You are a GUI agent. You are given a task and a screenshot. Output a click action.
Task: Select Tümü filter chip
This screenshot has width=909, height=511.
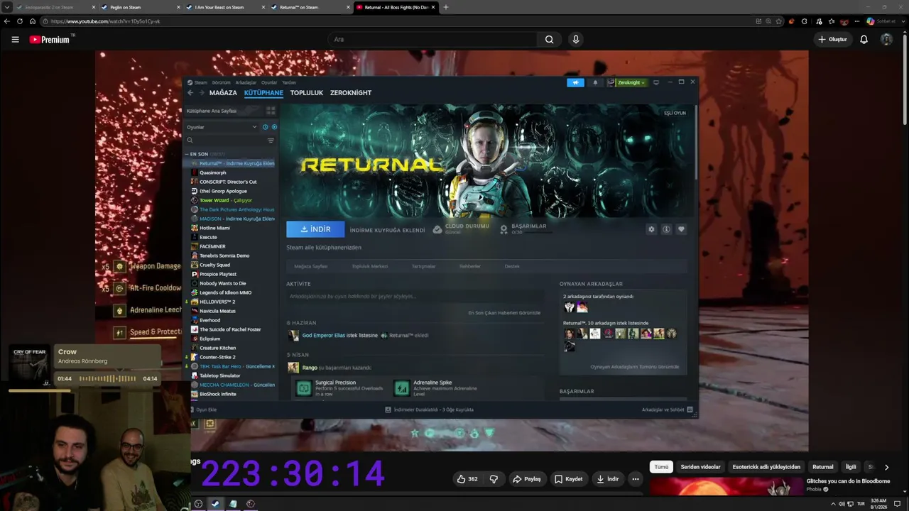coord(661,467)
